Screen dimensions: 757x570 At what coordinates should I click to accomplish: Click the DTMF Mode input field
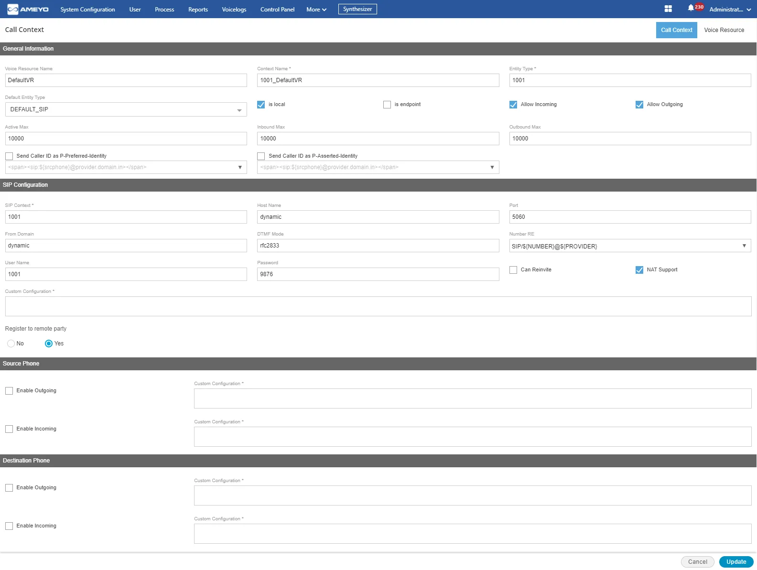[x=378, y=246]
